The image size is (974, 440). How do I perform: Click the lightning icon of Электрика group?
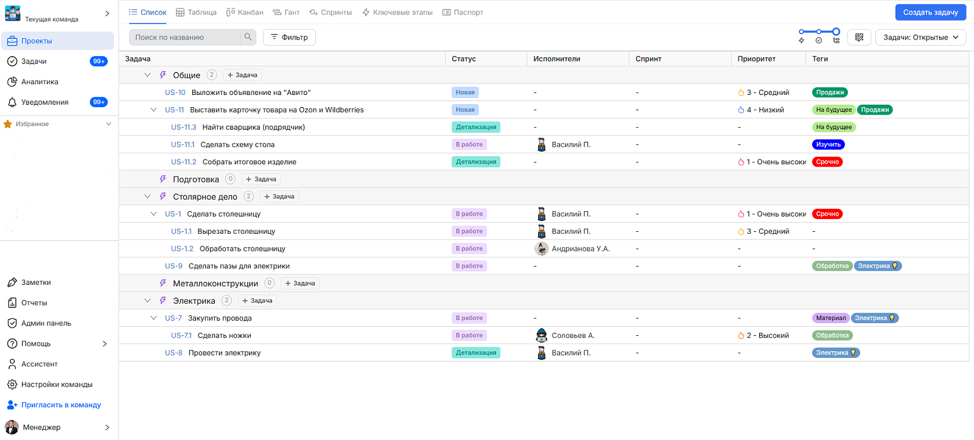click(163, 301)
